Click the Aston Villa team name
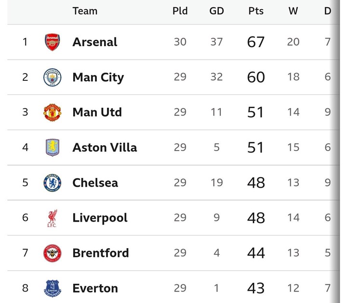Viewport: 347px width, 303px height. click(x=105, y=147)
